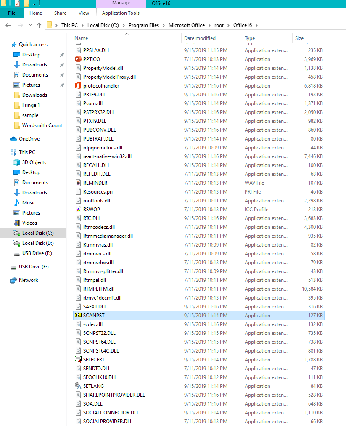This screenshot has height=427, width=346.
Task: Expand the chevron after Program Files in address bar
Action: (x=164, y=25)
